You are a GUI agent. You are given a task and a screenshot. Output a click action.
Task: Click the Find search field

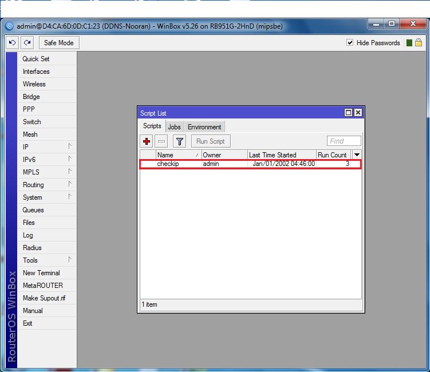(x=344, y=141)
